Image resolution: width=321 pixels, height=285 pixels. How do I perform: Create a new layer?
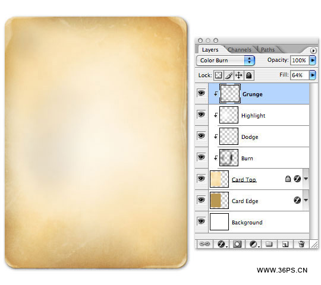coord(285,244)
